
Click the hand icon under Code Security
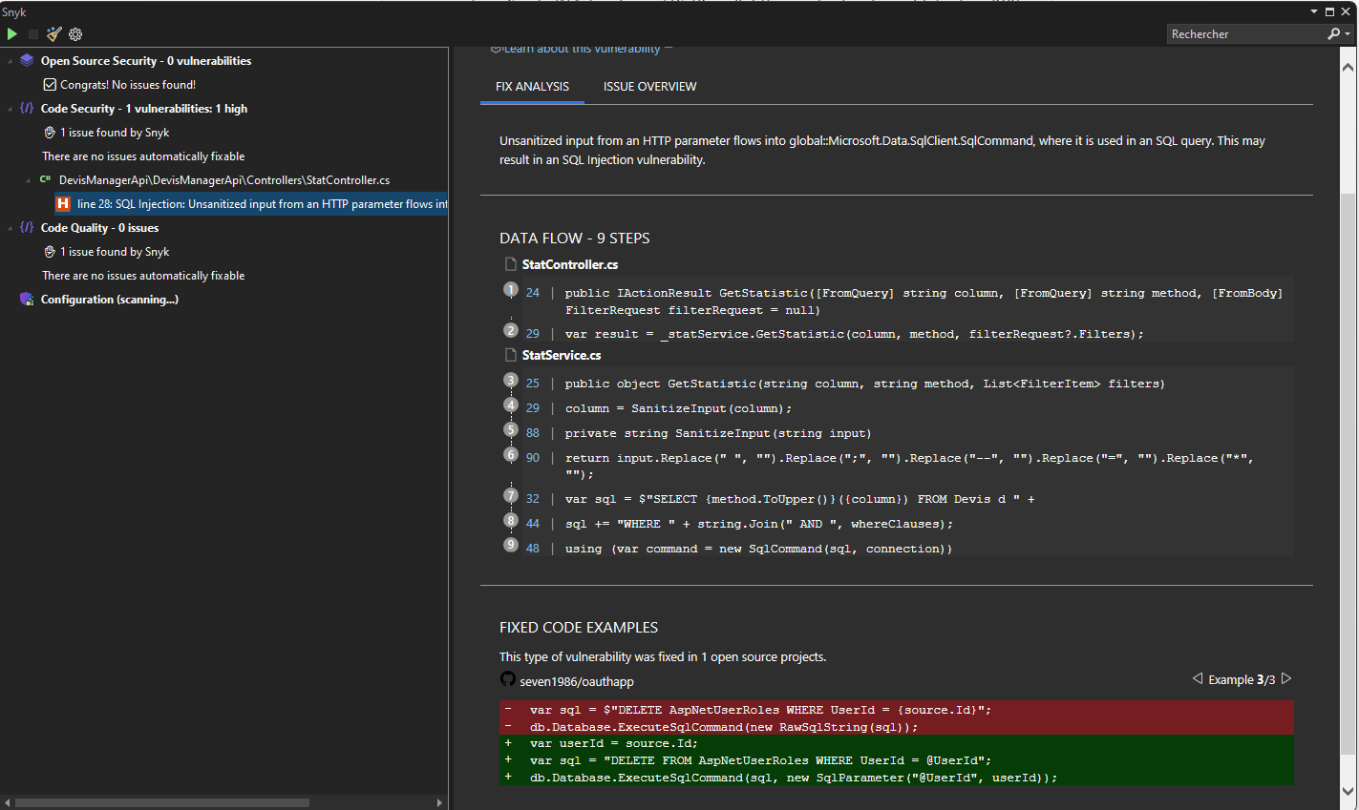tap(50, 132)
